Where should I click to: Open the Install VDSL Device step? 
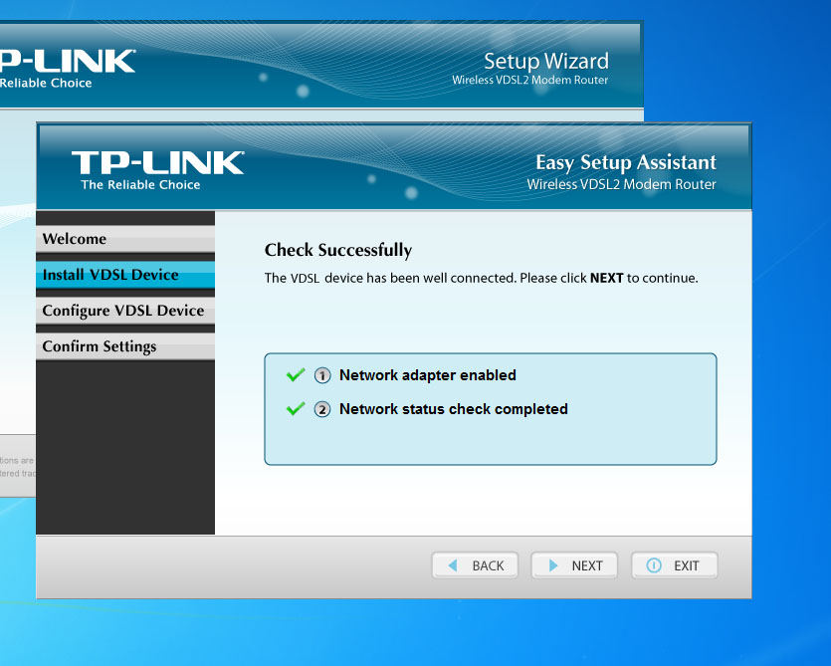pyautogui.click(x=125, y=275)
